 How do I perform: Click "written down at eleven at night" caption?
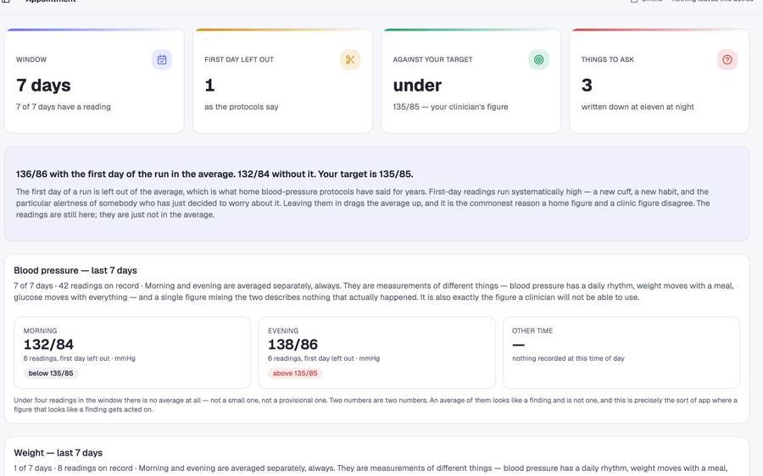(638, 107)
